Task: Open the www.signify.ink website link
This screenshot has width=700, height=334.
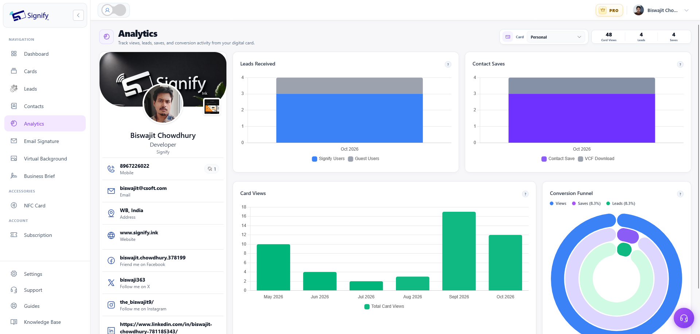Action: click(x=139, y=232)
